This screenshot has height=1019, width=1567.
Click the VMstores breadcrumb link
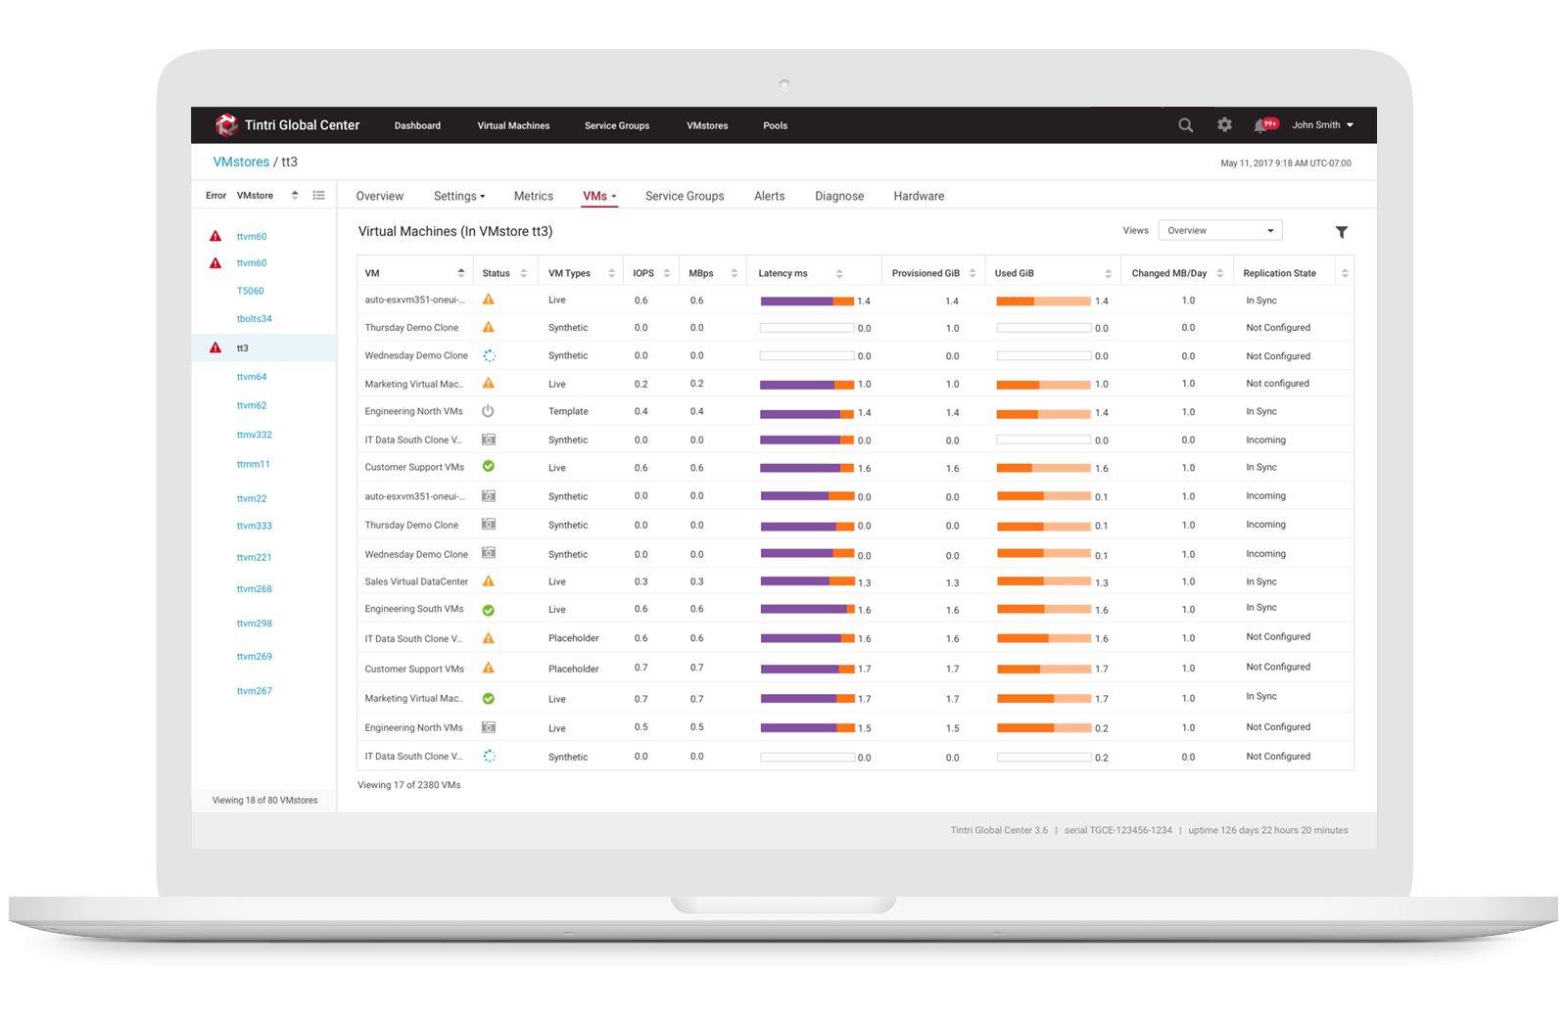pyautogui.click(x=241, y=162)
